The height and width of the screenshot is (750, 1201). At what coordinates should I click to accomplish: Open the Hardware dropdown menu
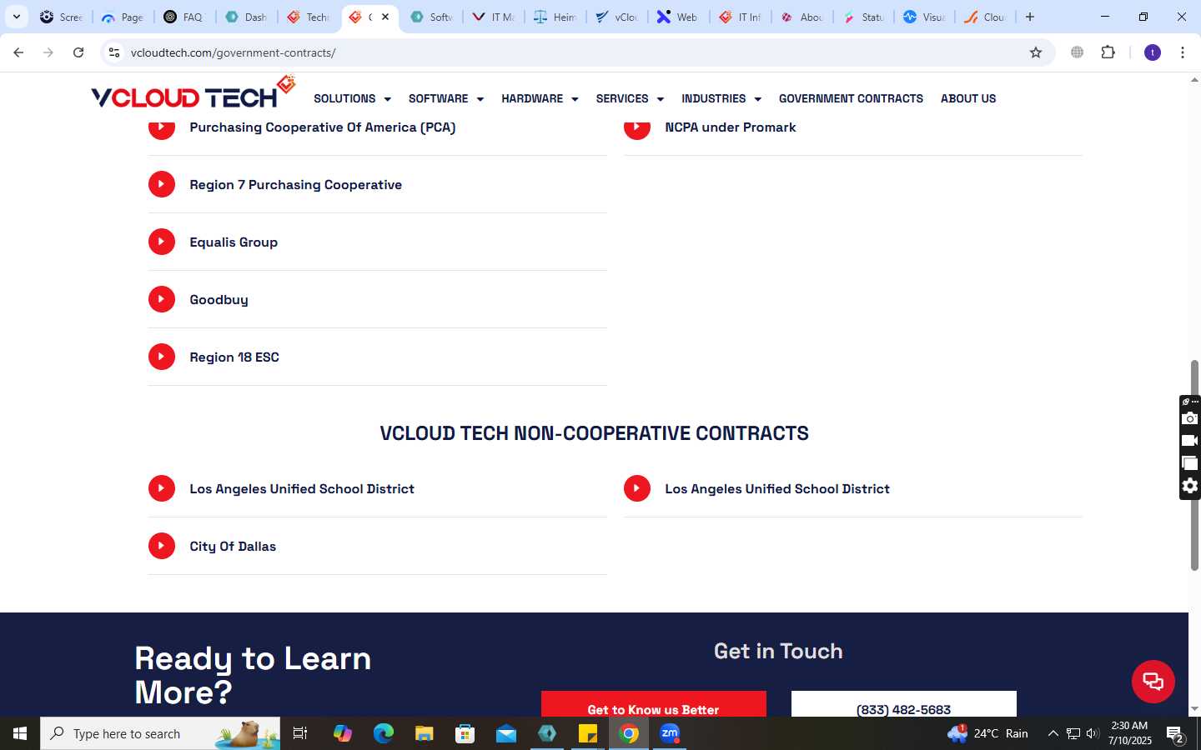point(540,98)
